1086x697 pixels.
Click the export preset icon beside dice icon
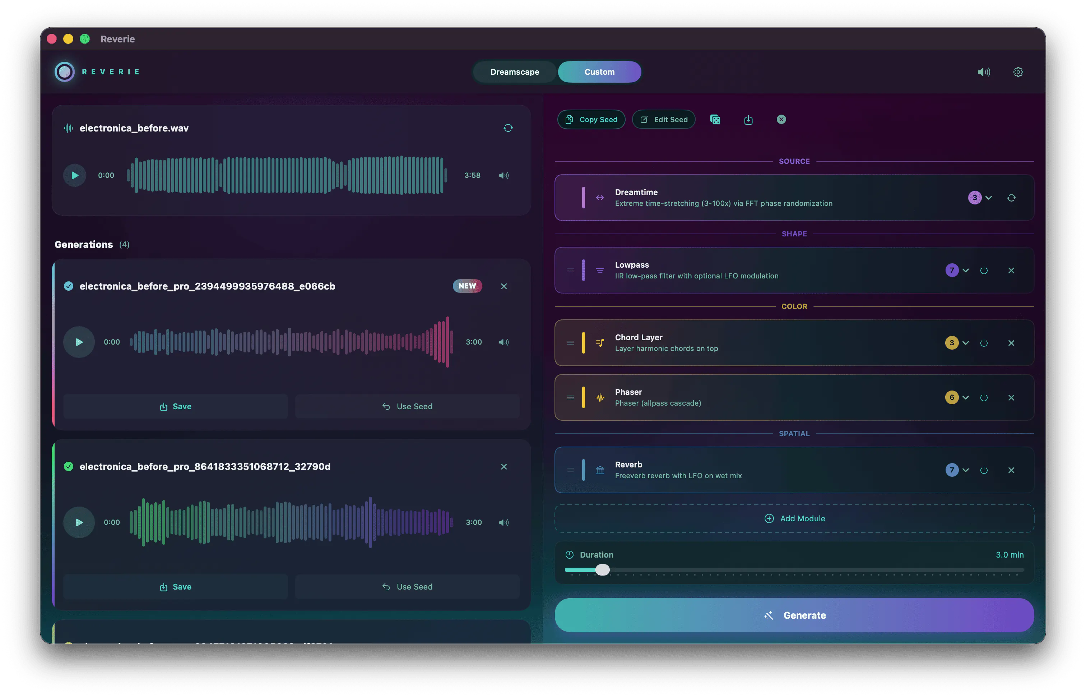pyautogui.click(x=748, y=120)
